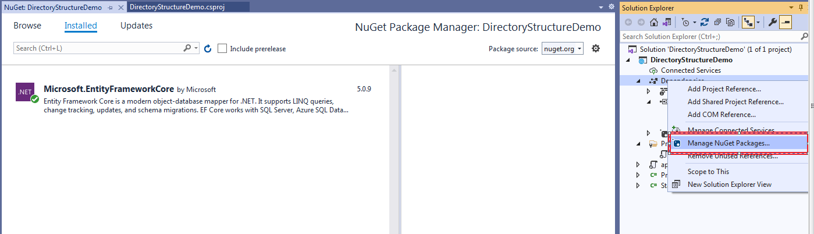The image size is (814, 234).
Task: Select Manage NuGet Packages... menu item
Action: (x=738, y=143)
